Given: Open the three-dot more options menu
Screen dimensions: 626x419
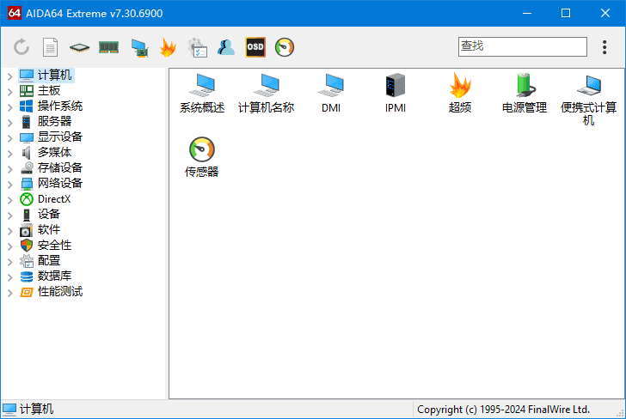Looking at the screenshot, I should [605, 47].
